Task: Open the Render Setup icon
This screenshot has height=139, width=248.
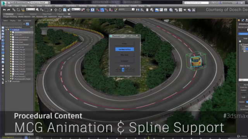Action: [176, 10]
